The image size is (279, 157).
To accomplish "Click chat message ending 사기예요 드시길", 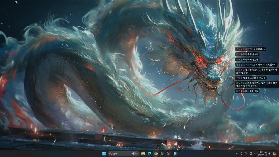I will pos(251,78).
